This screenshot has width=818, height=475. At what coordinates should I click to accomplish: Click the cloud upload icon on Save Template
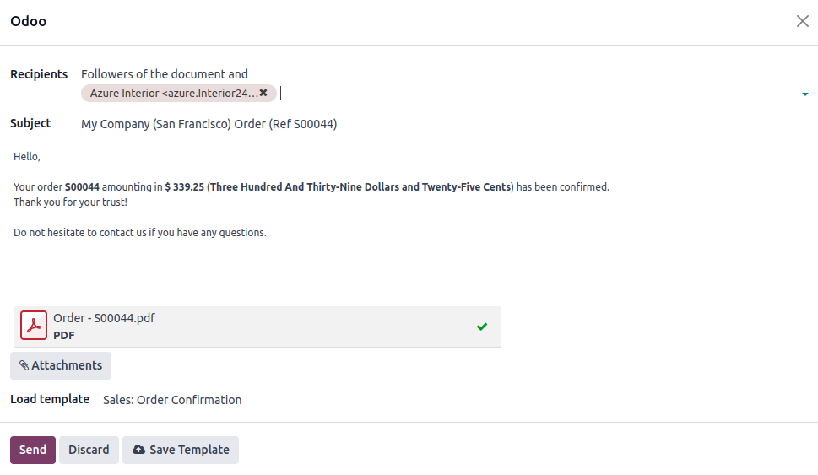[138, 450]
